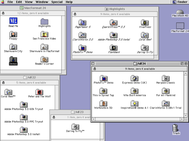Click the MF22 window title bar

pos(30,78)
